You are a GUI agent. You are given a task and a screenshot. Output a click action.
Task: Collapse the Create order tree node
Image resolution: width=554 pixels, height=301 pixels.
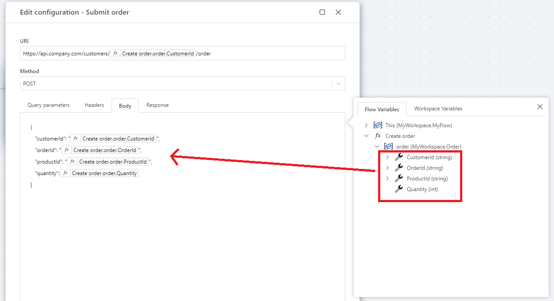(x=366, y=136)
